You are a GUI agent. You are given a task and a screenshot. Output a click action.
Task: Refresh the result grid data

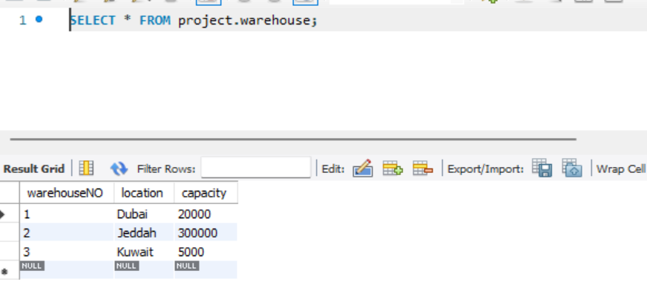pos(119,169)
